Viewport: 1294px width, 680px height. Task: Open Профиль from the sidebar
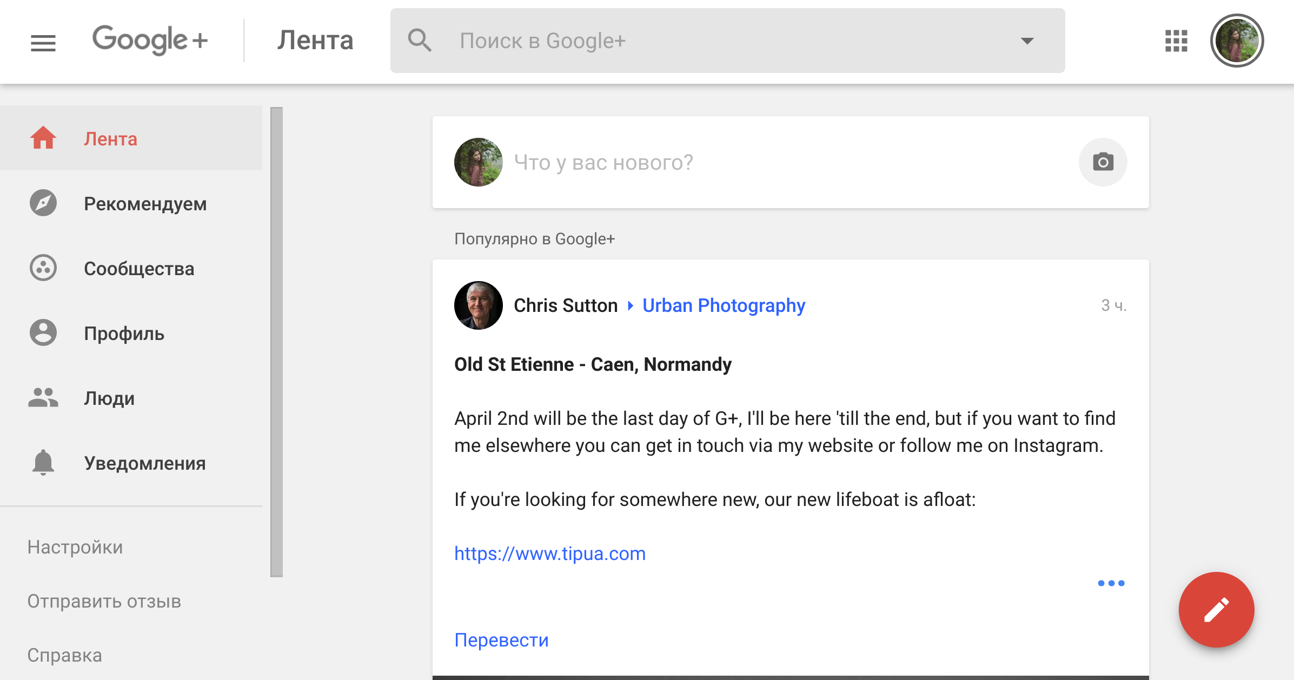tap(124, 334)
